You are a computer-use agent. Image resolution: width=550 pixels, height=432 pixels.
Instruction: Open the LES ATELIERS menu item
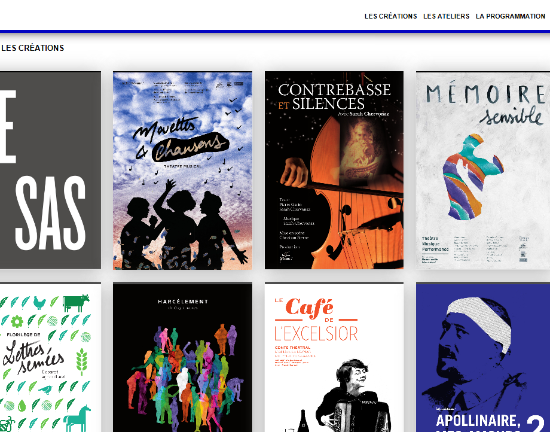point(446,16)
